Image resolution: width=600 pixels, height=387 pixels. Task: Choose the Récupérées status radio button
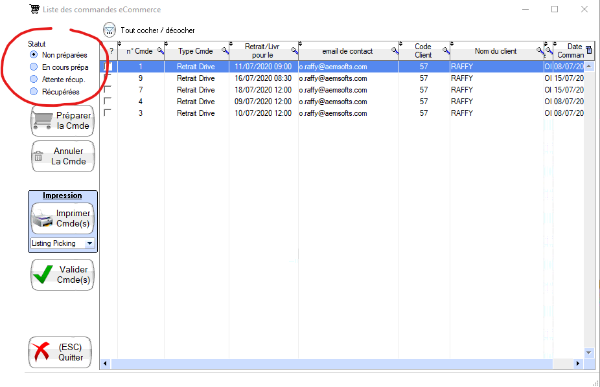[34, 92]
